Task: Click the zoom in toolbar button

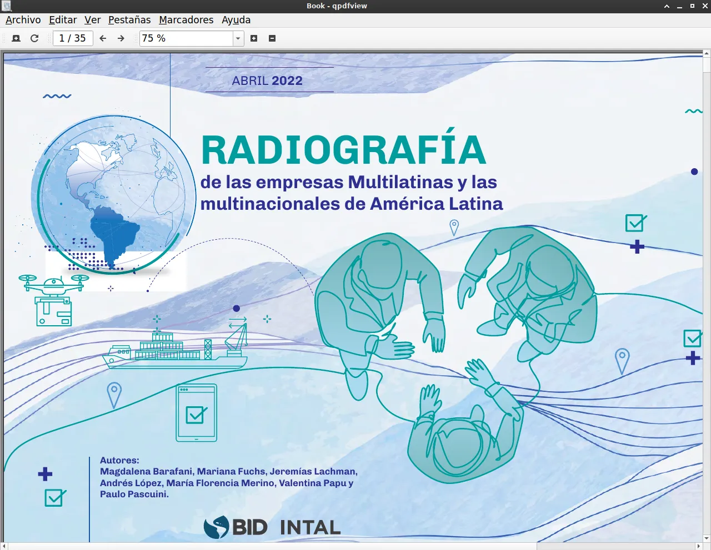Action: 254,38
